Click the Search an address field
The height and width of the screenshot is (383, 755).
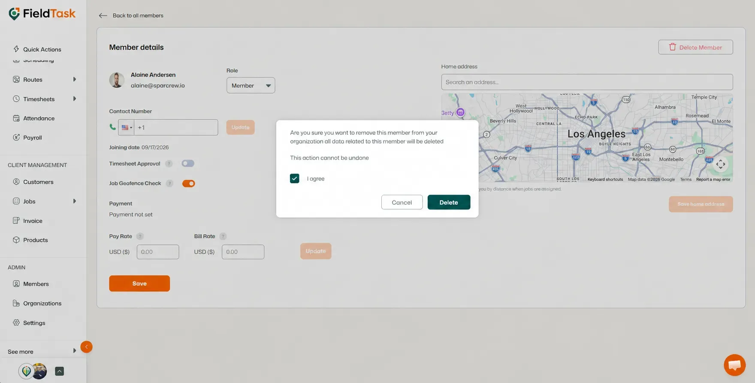(x=587, y=82)
